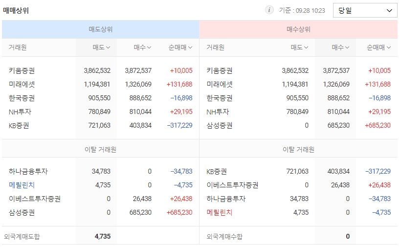The image size is (401, 247).
Task: Click 이탈 거래원 heading on the right
Action: click(x=298, y=150)
